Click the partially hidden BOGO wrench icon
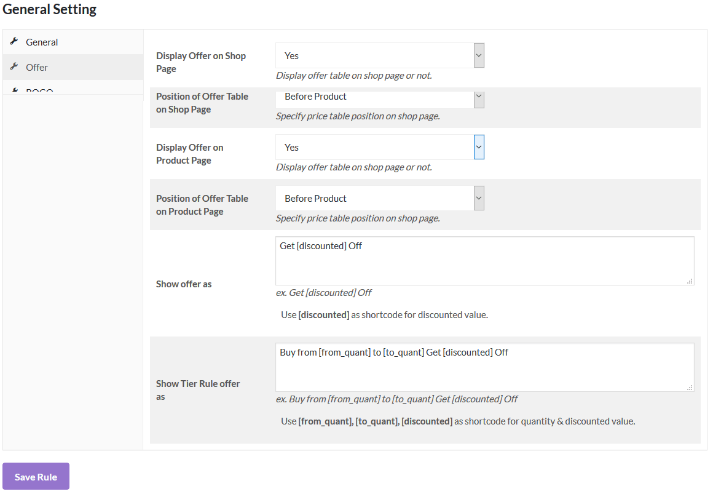Viewport: 713px width, 494px height. point(14,91)
